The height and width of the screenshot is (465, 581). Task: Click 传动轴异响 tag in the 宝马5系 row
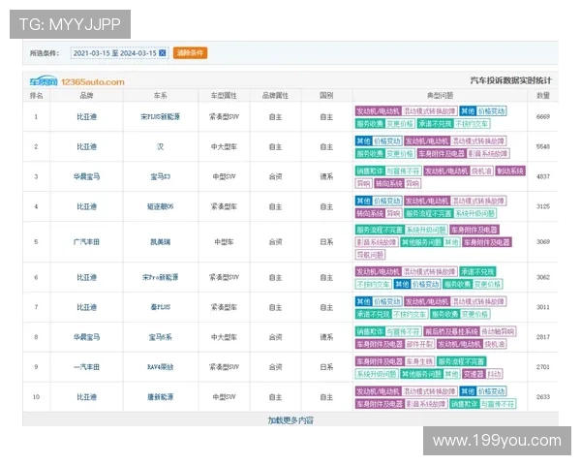click(x=498, y=332)
